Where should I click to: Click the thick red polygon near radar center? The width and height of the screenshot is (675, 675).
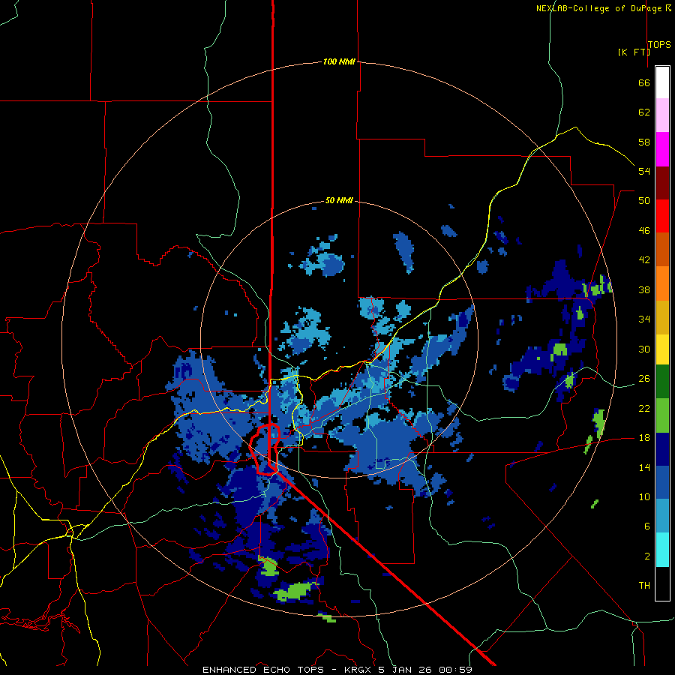(x=265, y=449)
